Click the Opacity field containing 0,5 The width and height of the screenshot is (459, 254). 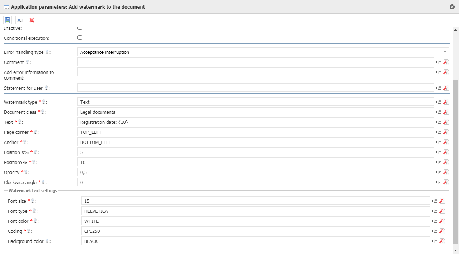[256, 172]
